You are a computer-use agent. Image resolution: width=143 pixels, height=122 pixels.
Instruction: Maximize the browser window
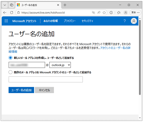[x=129, y=5]
